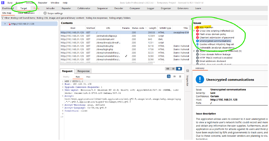The image size is (269, 141).
Task: Switch to the Learn tab
Action: point(198,8)
